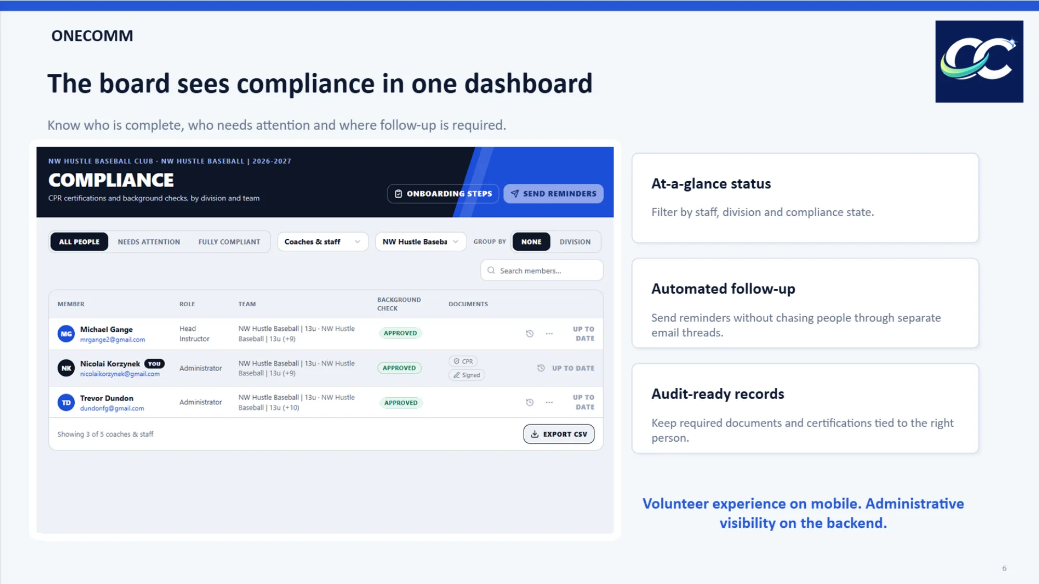Open nicolaikorzynek@gmail.com email link
This screenshot has width=1039, height=584.
(x=119, y=374)
